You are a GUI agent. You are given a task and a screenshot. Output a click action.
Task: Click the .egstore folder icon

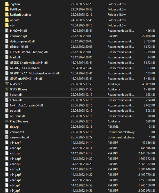tap(7, 4)
